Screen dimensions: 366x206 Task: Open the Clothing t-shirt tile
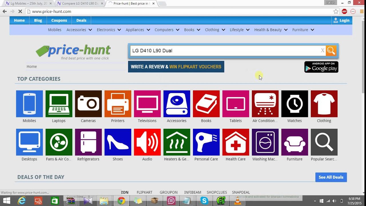point(324,104)
